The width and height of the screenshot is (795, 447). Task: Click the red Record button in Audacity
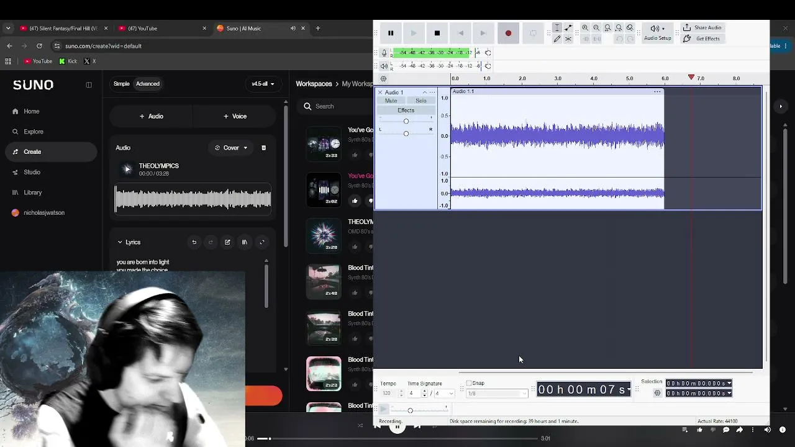[508, 33]
